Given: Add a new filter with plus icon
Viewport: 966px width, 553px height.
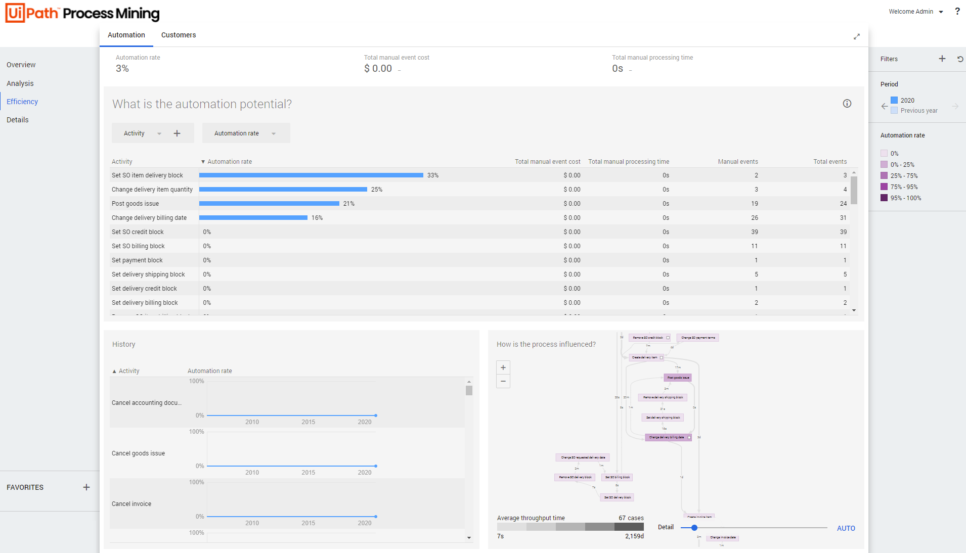Looking at the screenshot, I should coord(942,59).
